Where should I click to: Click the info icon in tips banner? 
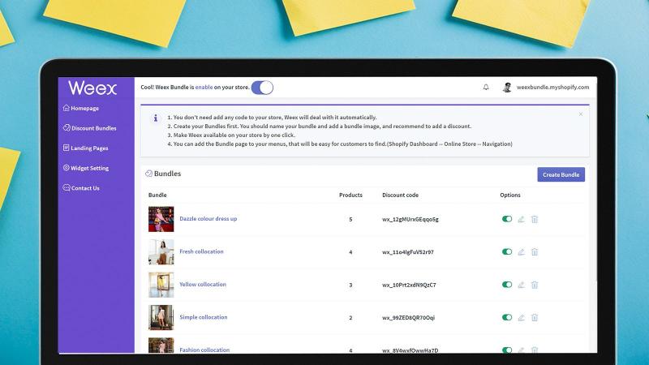point(156,118)
